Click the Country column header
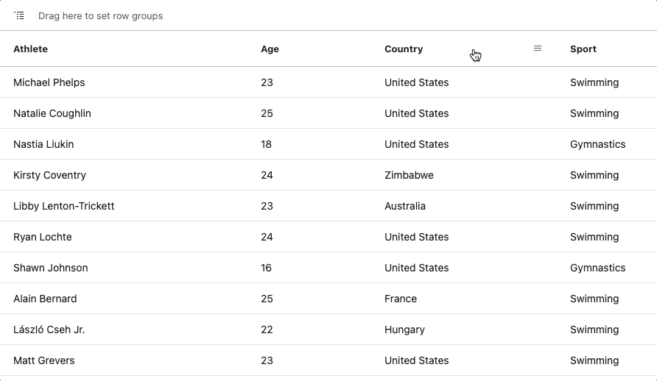 click(404, 49)
